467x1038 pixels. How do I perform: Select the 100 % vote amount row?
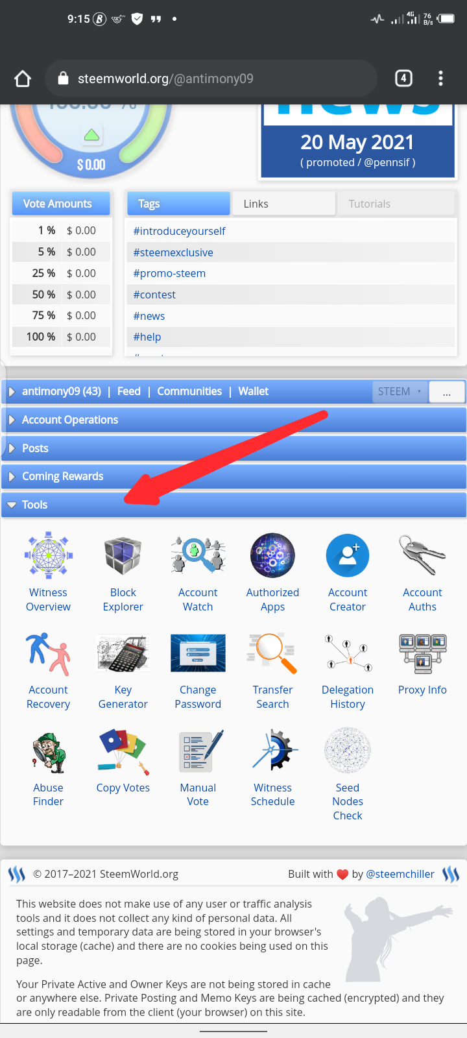pos(62,337)
